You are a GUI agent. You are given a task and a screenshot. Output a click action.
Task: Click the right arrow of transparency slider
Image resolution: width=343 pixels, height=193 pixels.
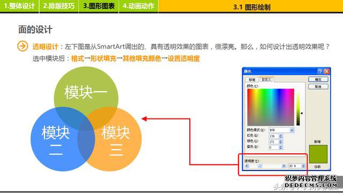pos(284,166)
